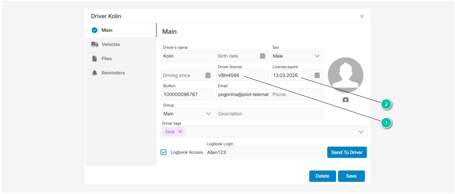Click the Send To Driver button
The width and height of the screenshot is (455, 194).
click(x=347, y=152)
